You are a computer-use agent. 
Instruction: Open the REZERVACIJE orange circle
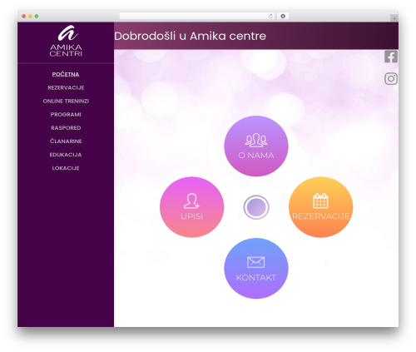click(320, 207)
